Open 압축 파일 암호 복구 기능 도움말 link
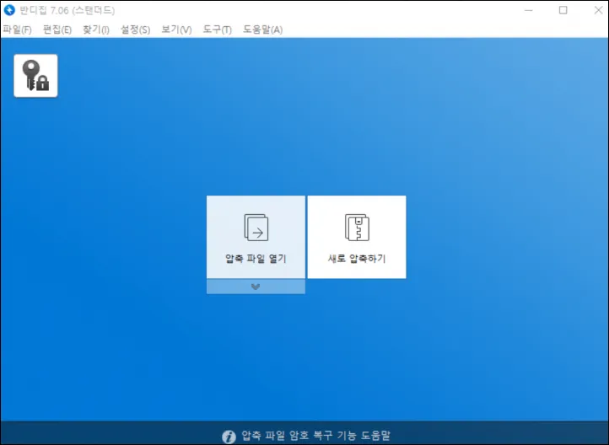 [315, 435]
